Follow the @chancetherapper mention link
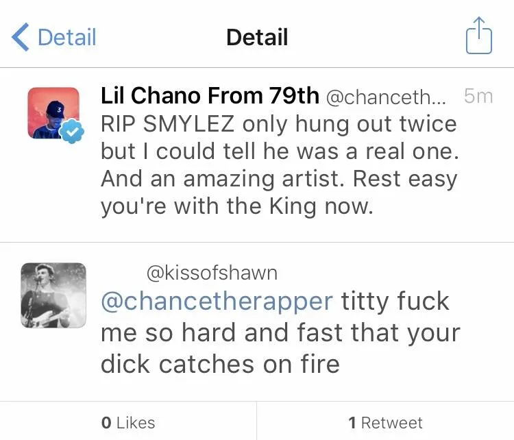 (x=217, y=301)
